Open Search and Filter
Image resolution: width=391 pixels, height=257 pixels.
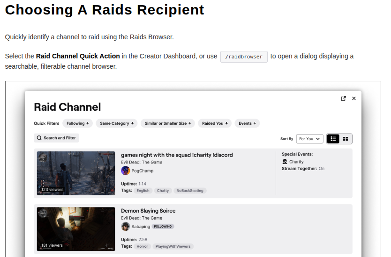[x=56, y=138]
